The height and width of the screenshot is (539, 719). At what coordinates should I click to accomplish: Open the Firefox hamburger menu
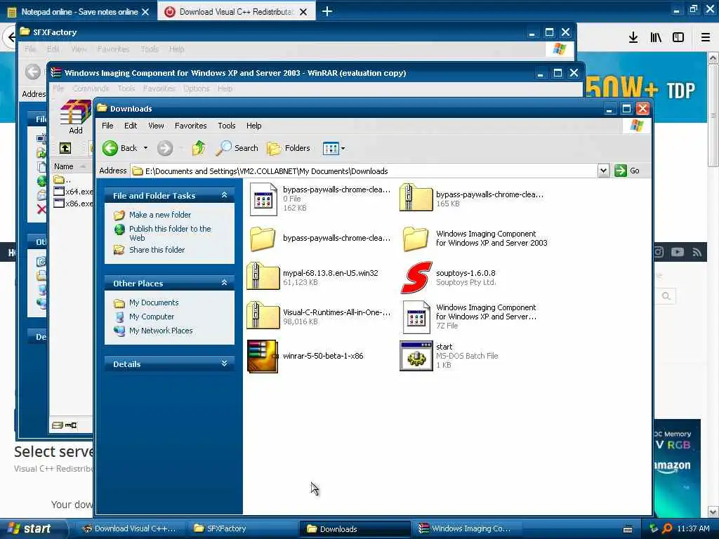[x=705, y=38]
